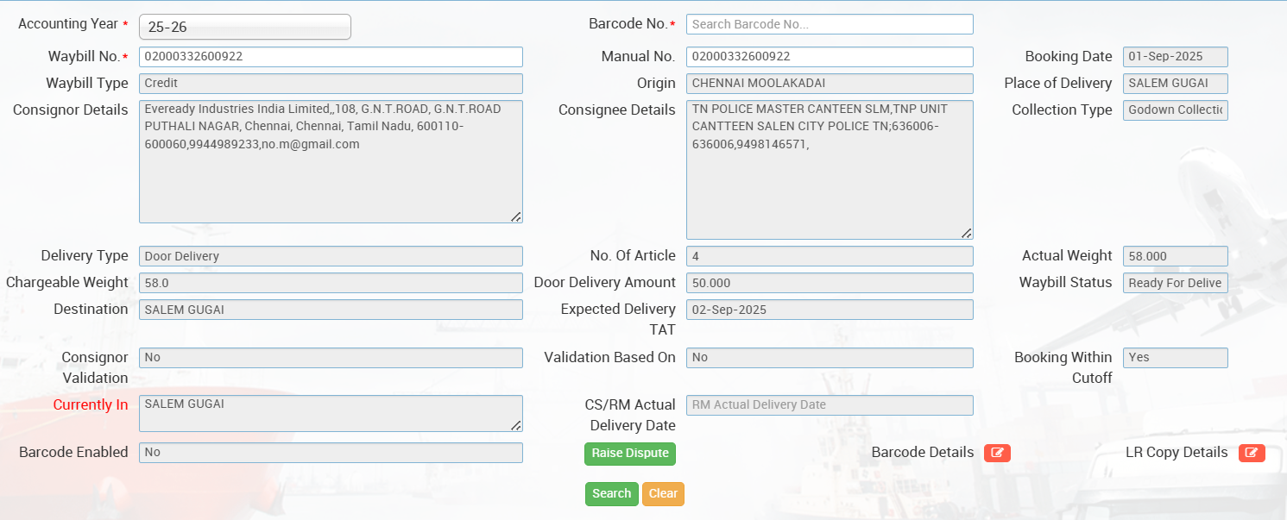Screen dimensions: 1287x520
Task: Click the orange Clear button
Action: pyautogui.click(x=663, y=494)
